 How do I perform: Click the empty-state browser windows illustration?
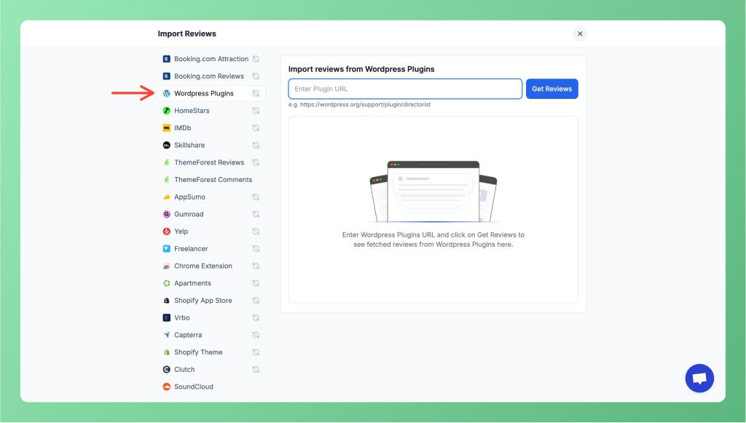433,191
